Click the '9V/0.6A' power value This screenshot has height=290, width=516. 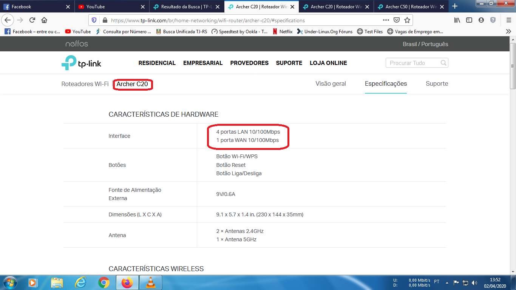click(x=226, y=194)
